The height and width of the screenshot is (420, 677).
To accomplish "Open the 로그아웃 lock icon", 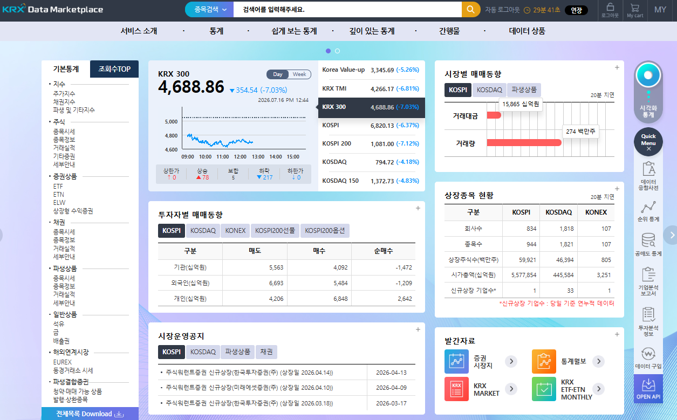I will tap(610, 10).
